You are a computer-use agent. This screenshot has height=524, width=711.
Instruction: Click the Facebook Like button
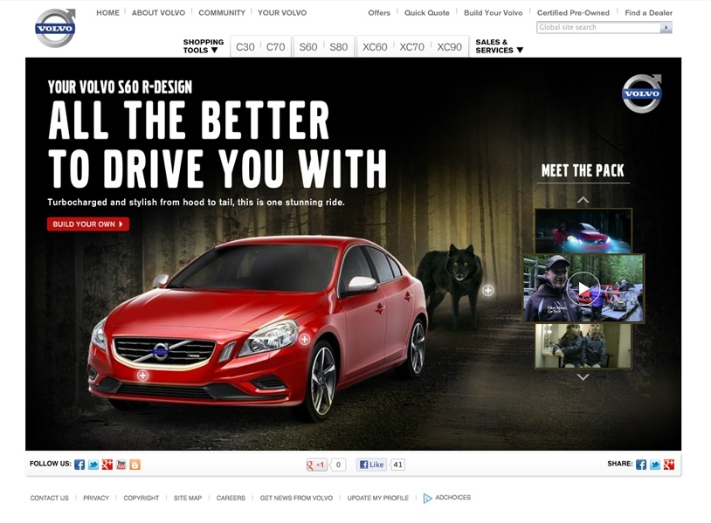371,465
